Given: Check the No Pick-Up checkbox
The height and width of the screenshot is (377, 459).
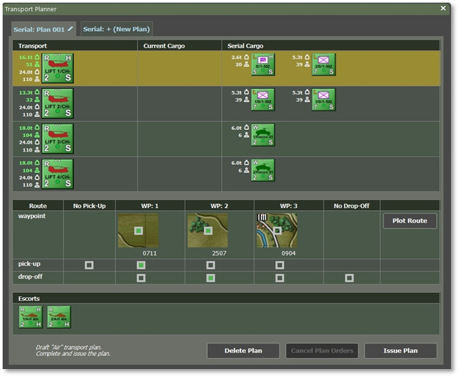Looking at the screenshot, I should (89, 265).
